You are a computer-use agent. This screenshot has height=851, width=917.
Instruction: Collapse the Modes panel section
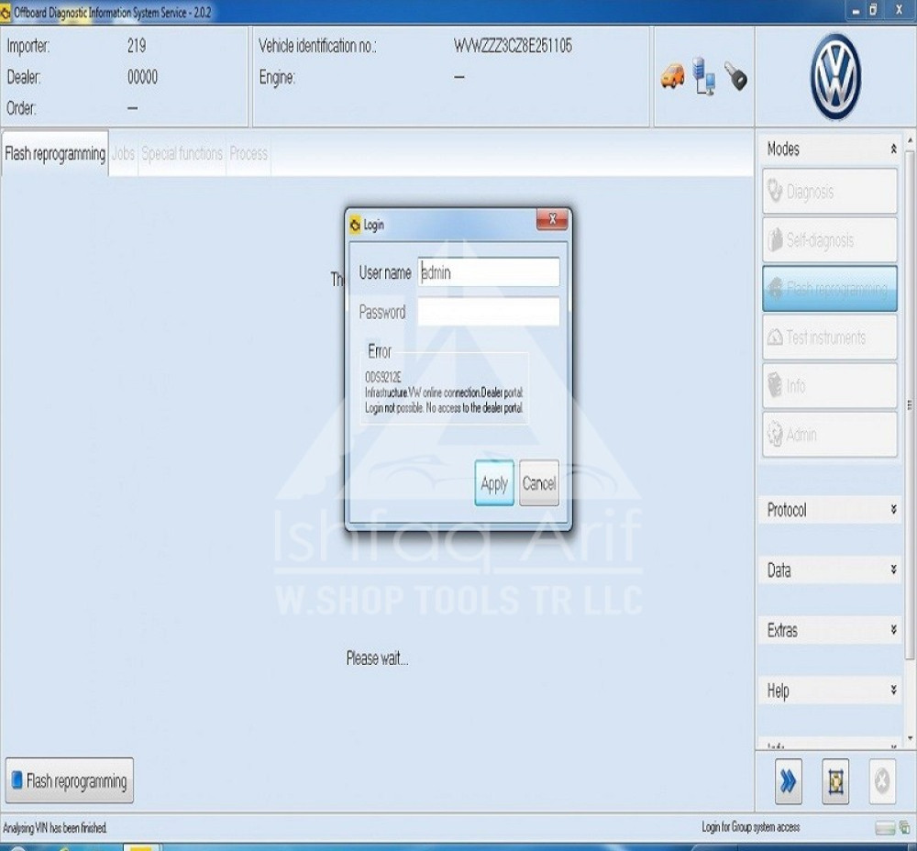pyautogui.click(x=893, y=149)
